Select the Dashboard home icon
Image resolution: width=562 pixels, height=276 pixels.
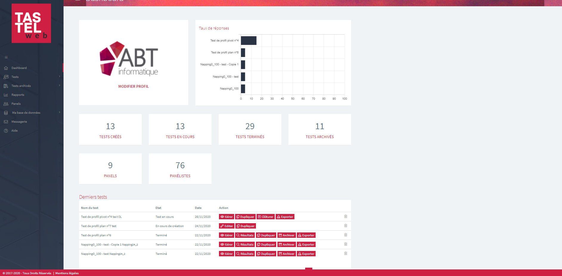6,68
